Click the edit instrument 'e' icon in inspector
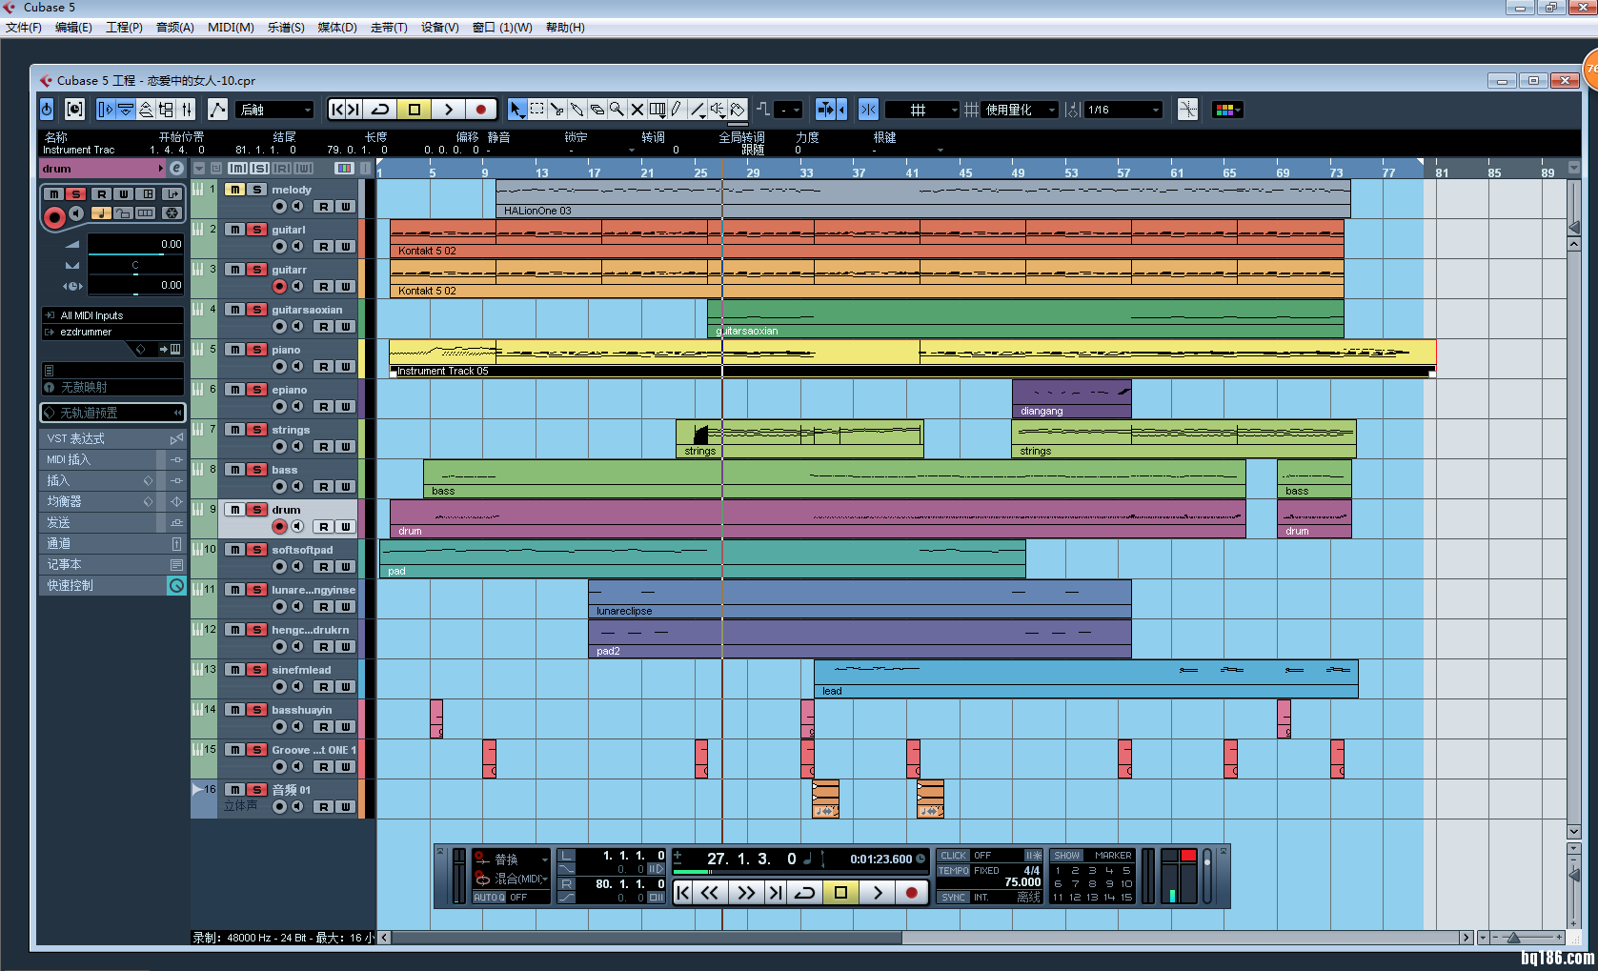This screenshot has height=971, width=1598. [176, 169]
